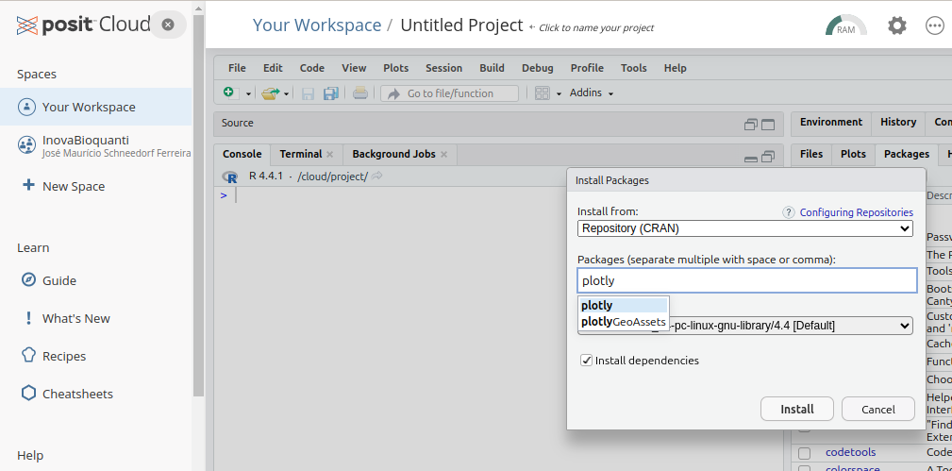Image resolution: width=952 pixels, height=471 pixels.
Task: Open the Build menu
Action: pos(492,68)
